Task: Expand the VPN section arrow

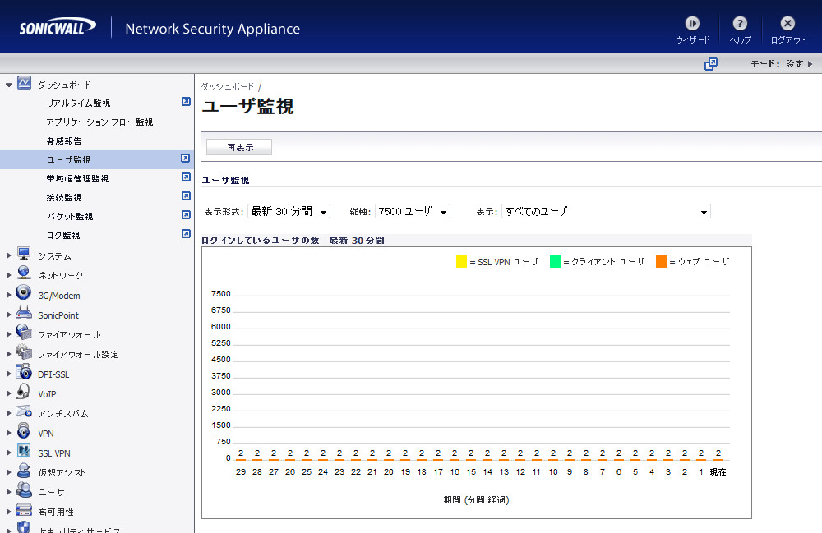Action: pos(8,433)
